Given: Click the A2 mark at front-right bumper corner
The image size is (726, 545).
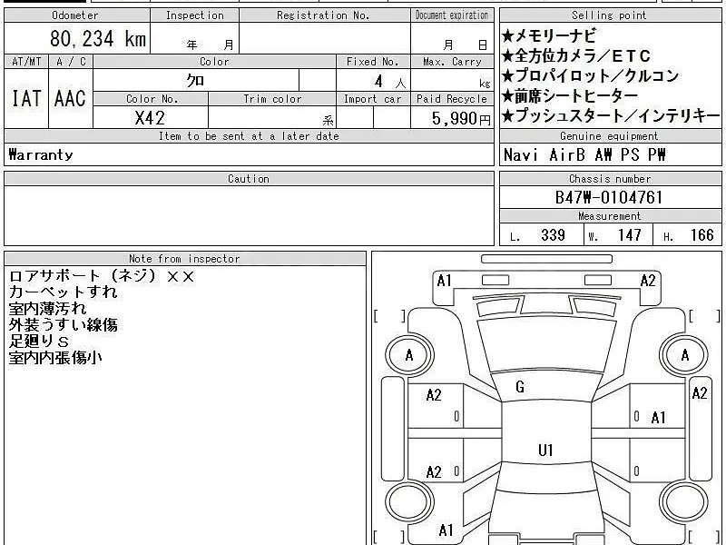Looking at the screenshot, I should [x=648, y=281].
